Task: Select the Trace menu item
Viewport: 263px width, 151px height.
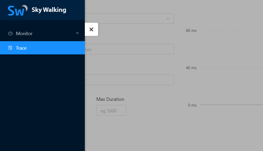Action: coord(42,48)
